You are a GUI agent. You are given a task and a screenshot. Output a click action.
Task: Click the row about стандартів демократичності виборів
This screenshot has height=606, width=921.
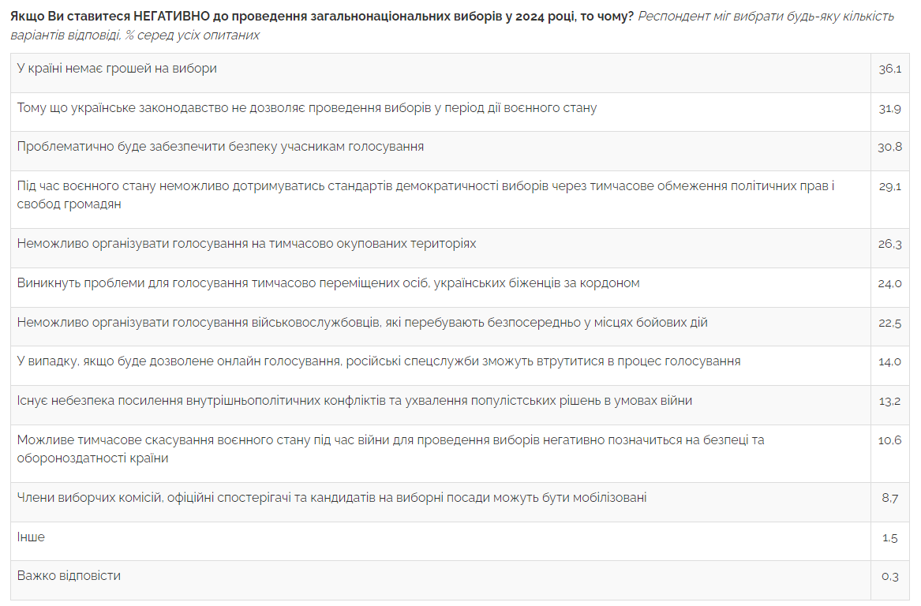(x=426, y=195)
